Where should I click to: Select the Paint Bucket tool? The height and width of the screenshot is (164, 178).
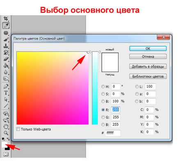click(6, 66)
